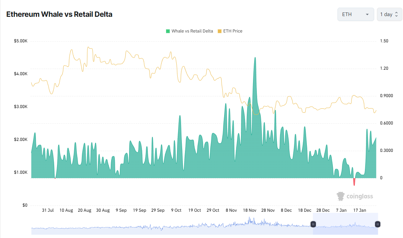Click the 18 Nov date label on the axis
Viewport: 403px width, 238px height.
click(x=249, y=210)
